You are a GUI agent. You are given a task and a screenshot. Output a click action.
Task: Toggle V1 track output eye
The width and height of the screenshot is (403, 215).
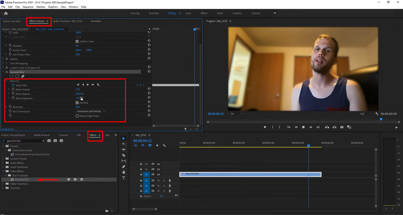[158, 174]
